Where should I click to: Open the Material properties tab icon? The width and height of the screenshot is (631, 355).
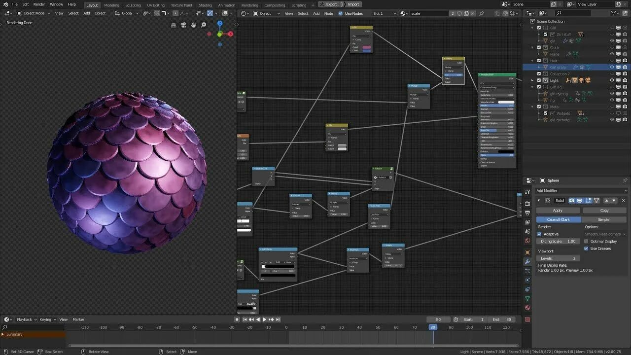pyautogui.click(x=527, y=308)
